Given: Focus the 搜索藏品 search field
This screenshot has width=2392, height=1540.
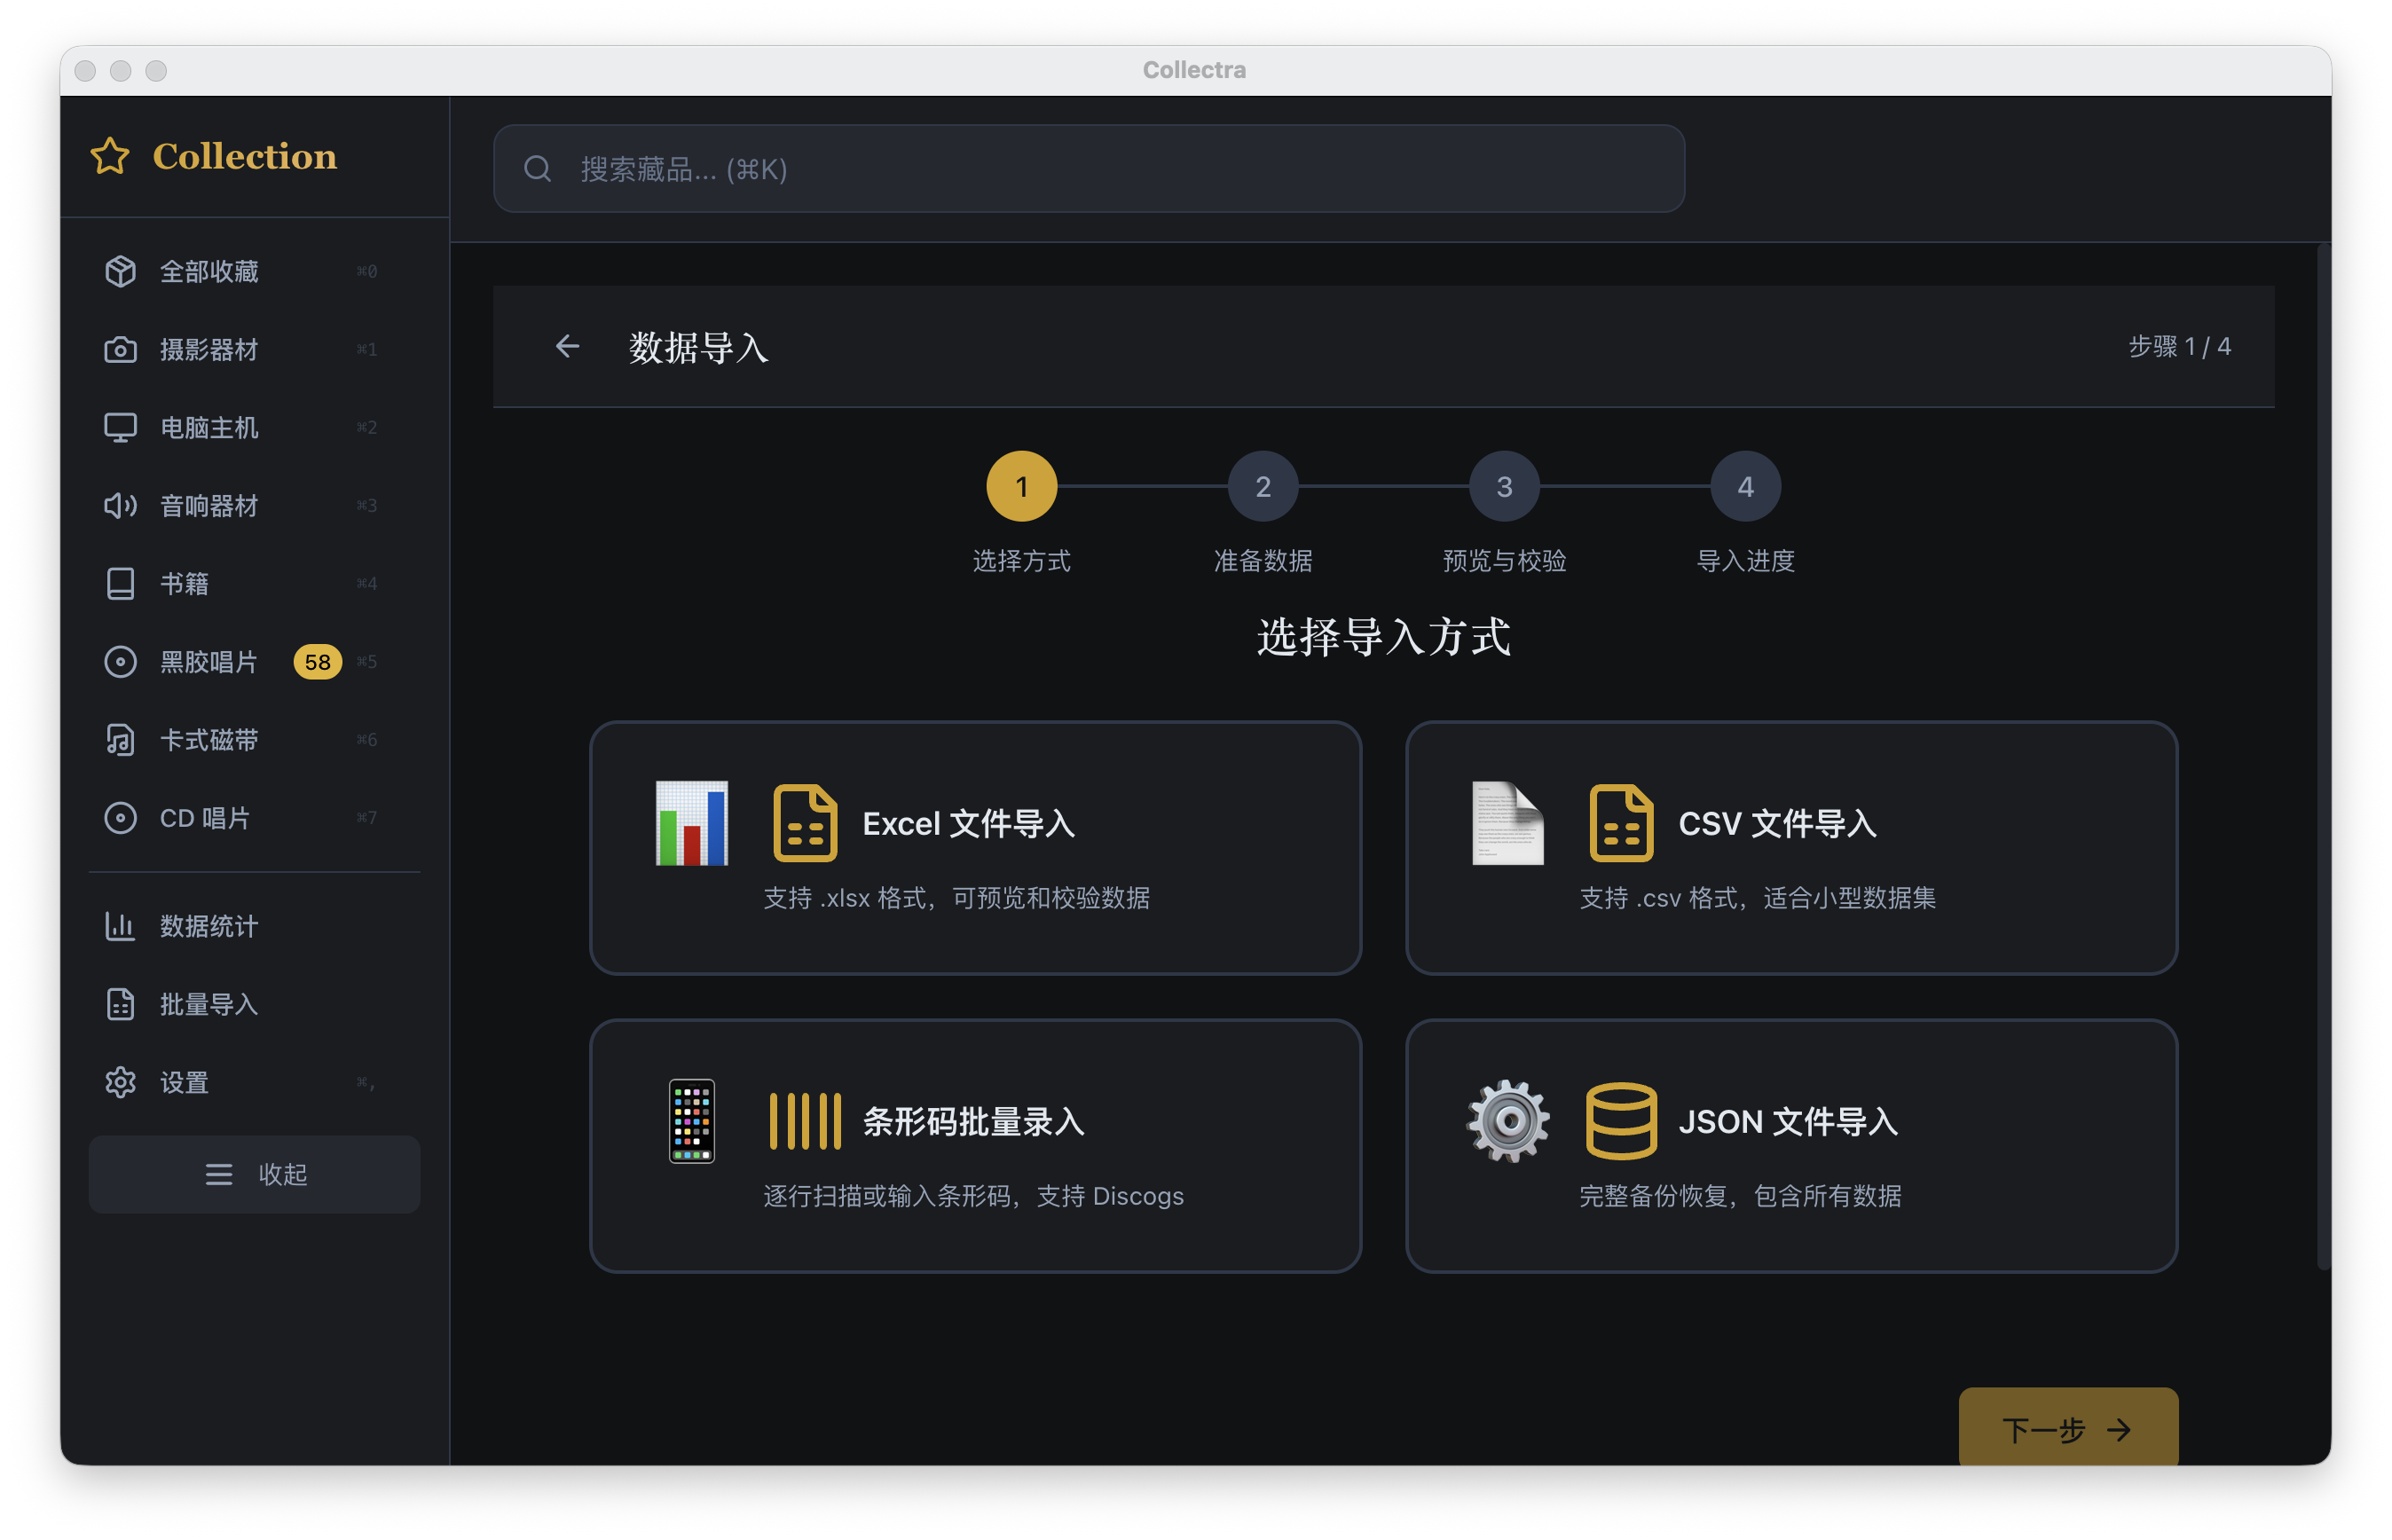Looking at the screenshot, I should [x=1088, y=169].
